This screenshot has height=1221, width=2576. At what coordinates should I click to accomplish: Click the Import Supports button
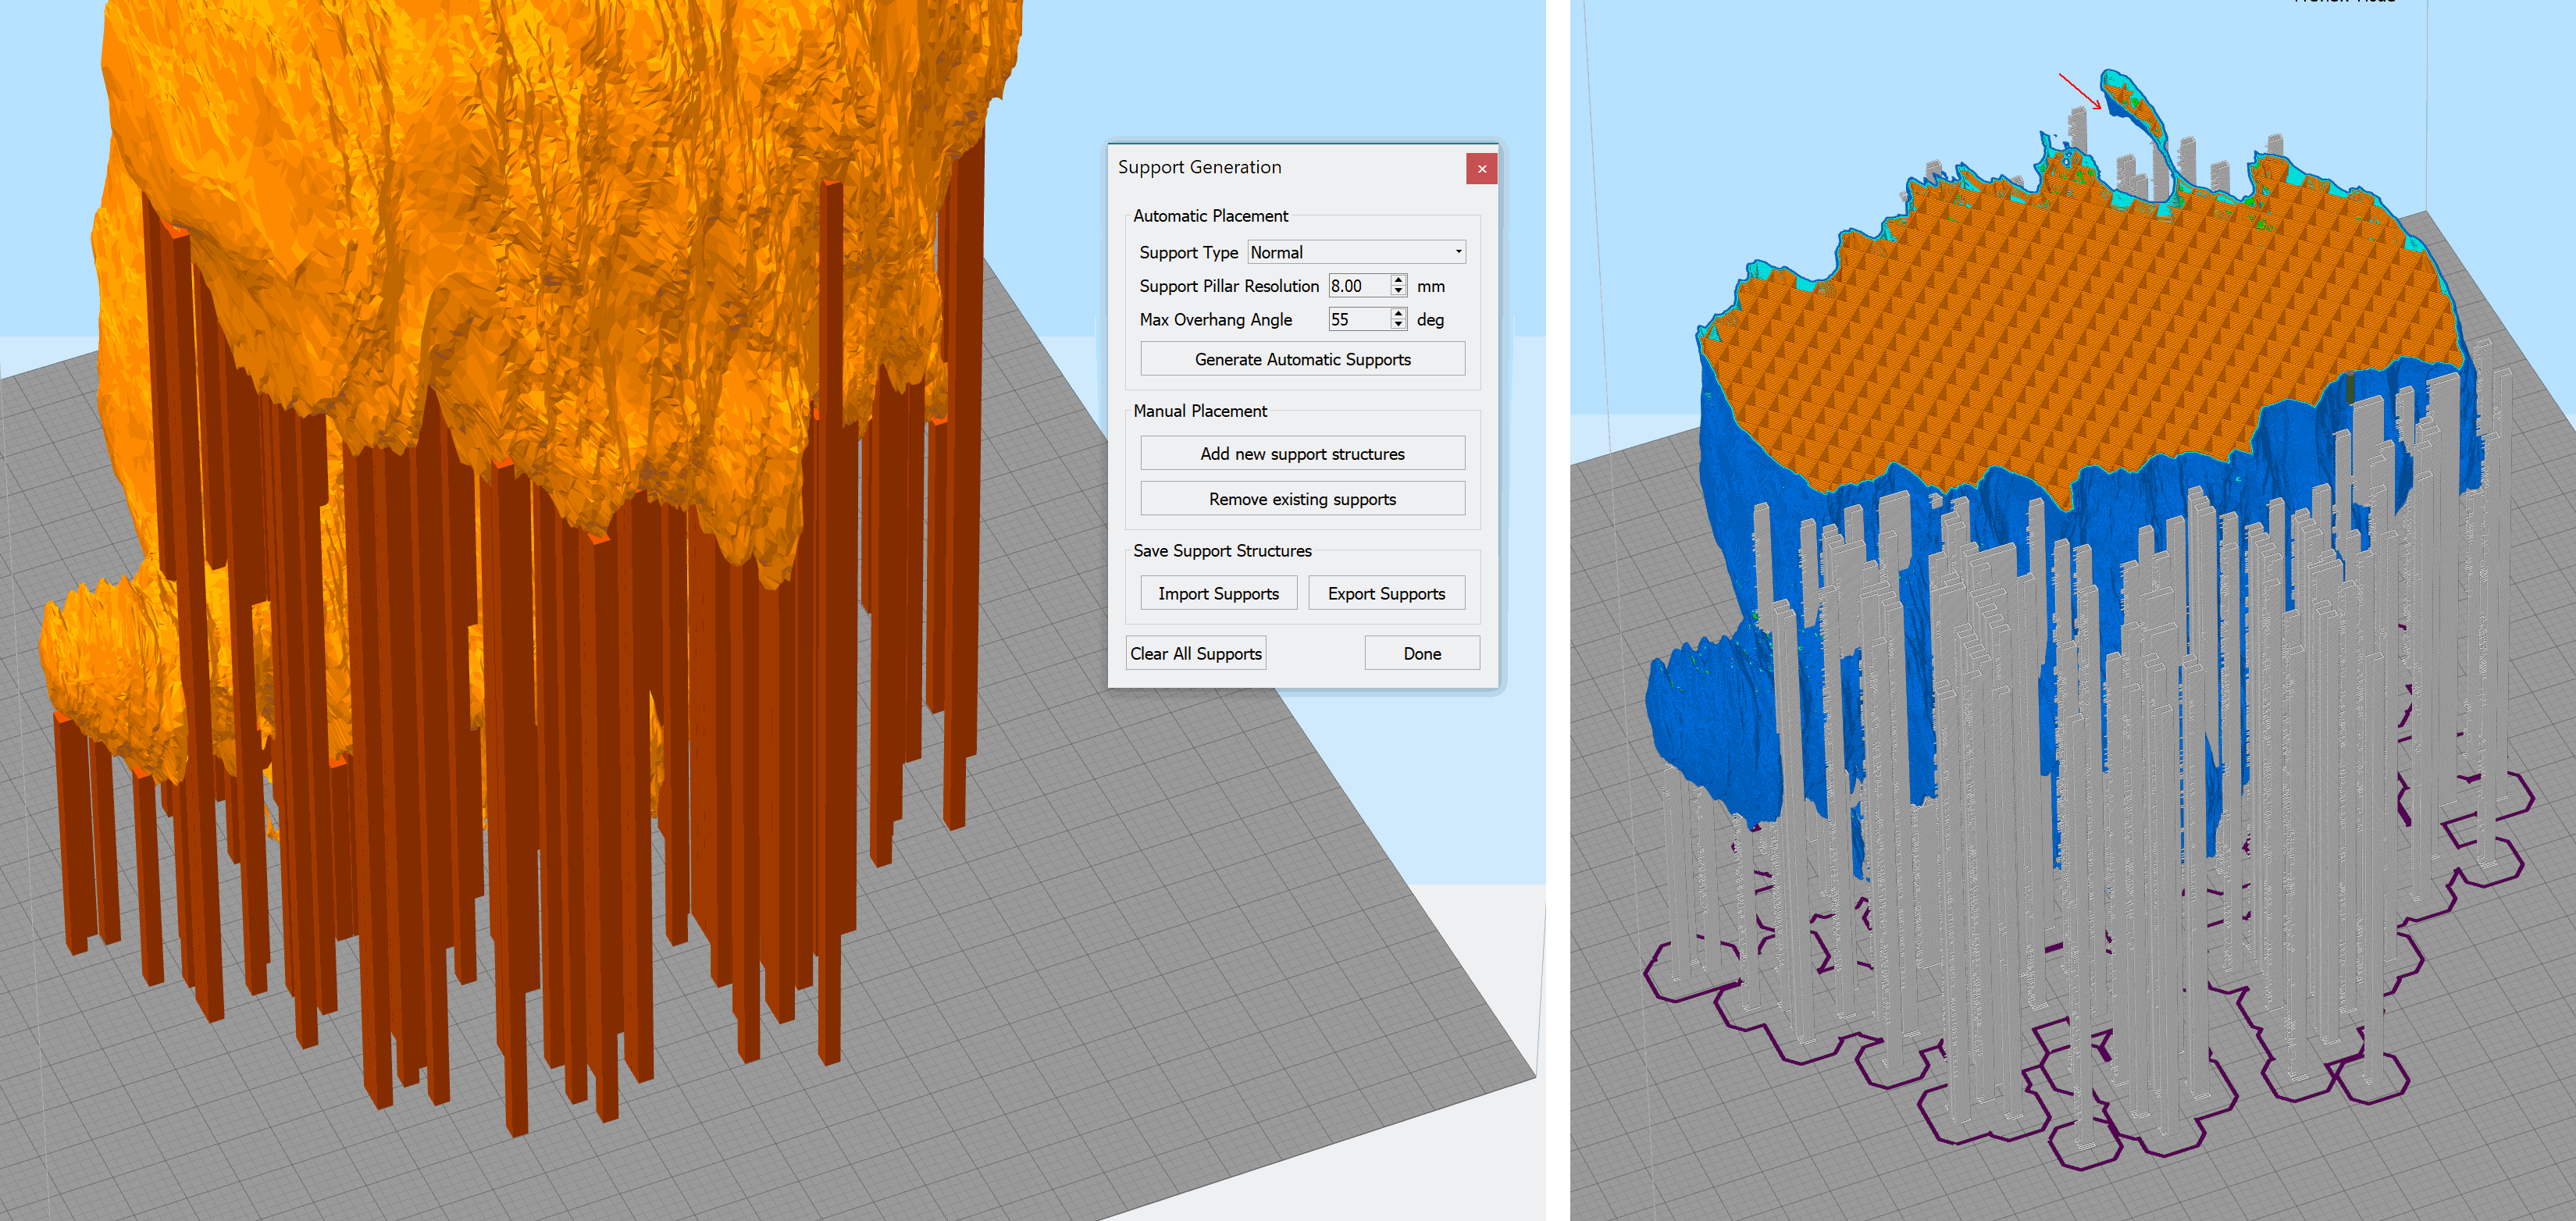(x=1218, y=593)
